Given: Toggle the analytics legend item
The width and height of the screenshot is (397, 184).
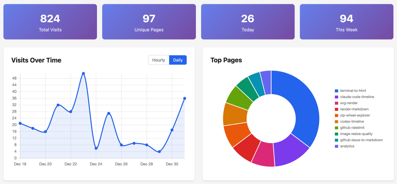Looking at the screenshot, I should pos(347,146).
